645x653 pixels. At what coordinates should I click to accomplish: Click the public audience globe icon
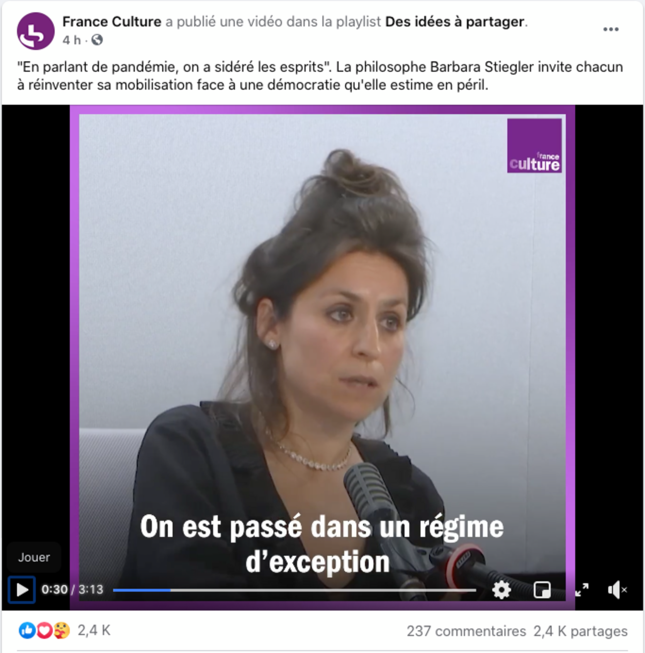pos(97,40)
